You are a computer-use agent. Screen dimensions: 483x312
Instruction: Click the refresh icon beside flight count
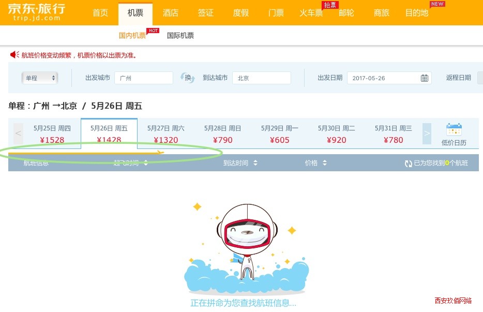point(408,164)
